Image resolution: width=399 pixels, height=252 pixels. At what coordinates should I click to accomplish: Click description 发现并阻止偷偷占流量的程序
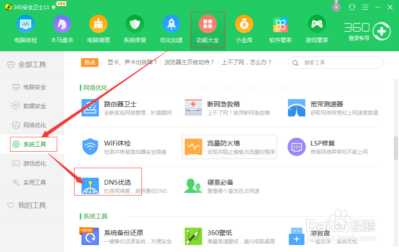click(x=241, y=152)
